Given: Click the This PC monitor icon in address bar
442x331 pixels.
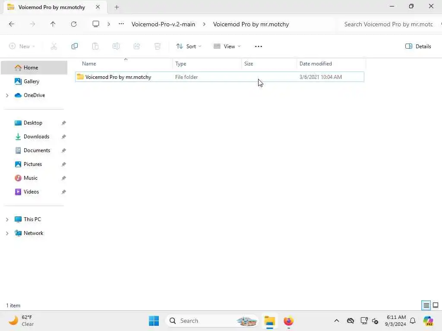Looking at the screenshot, I should coord(96,24).
